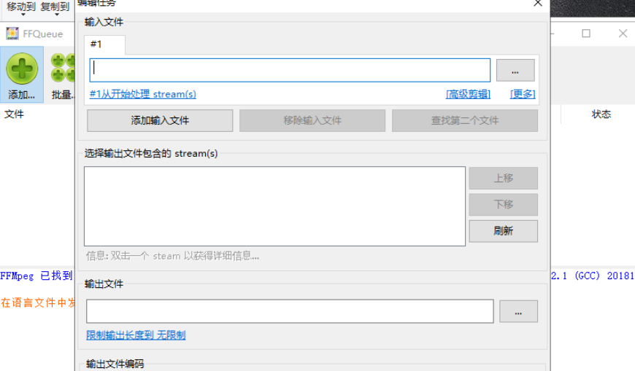The image size is (635, 371).
Task: Click the orange 在语言文件中 log line
Action: (38, 302)
